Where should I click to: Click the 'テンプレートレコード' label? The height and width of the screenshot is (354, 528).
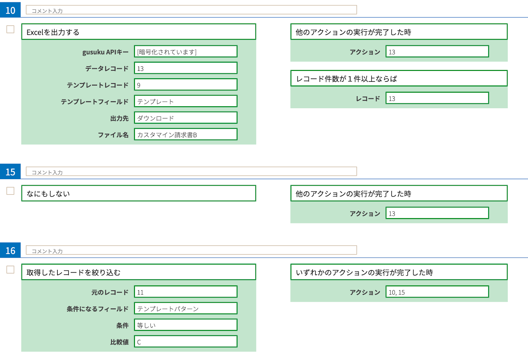(98, 85)
